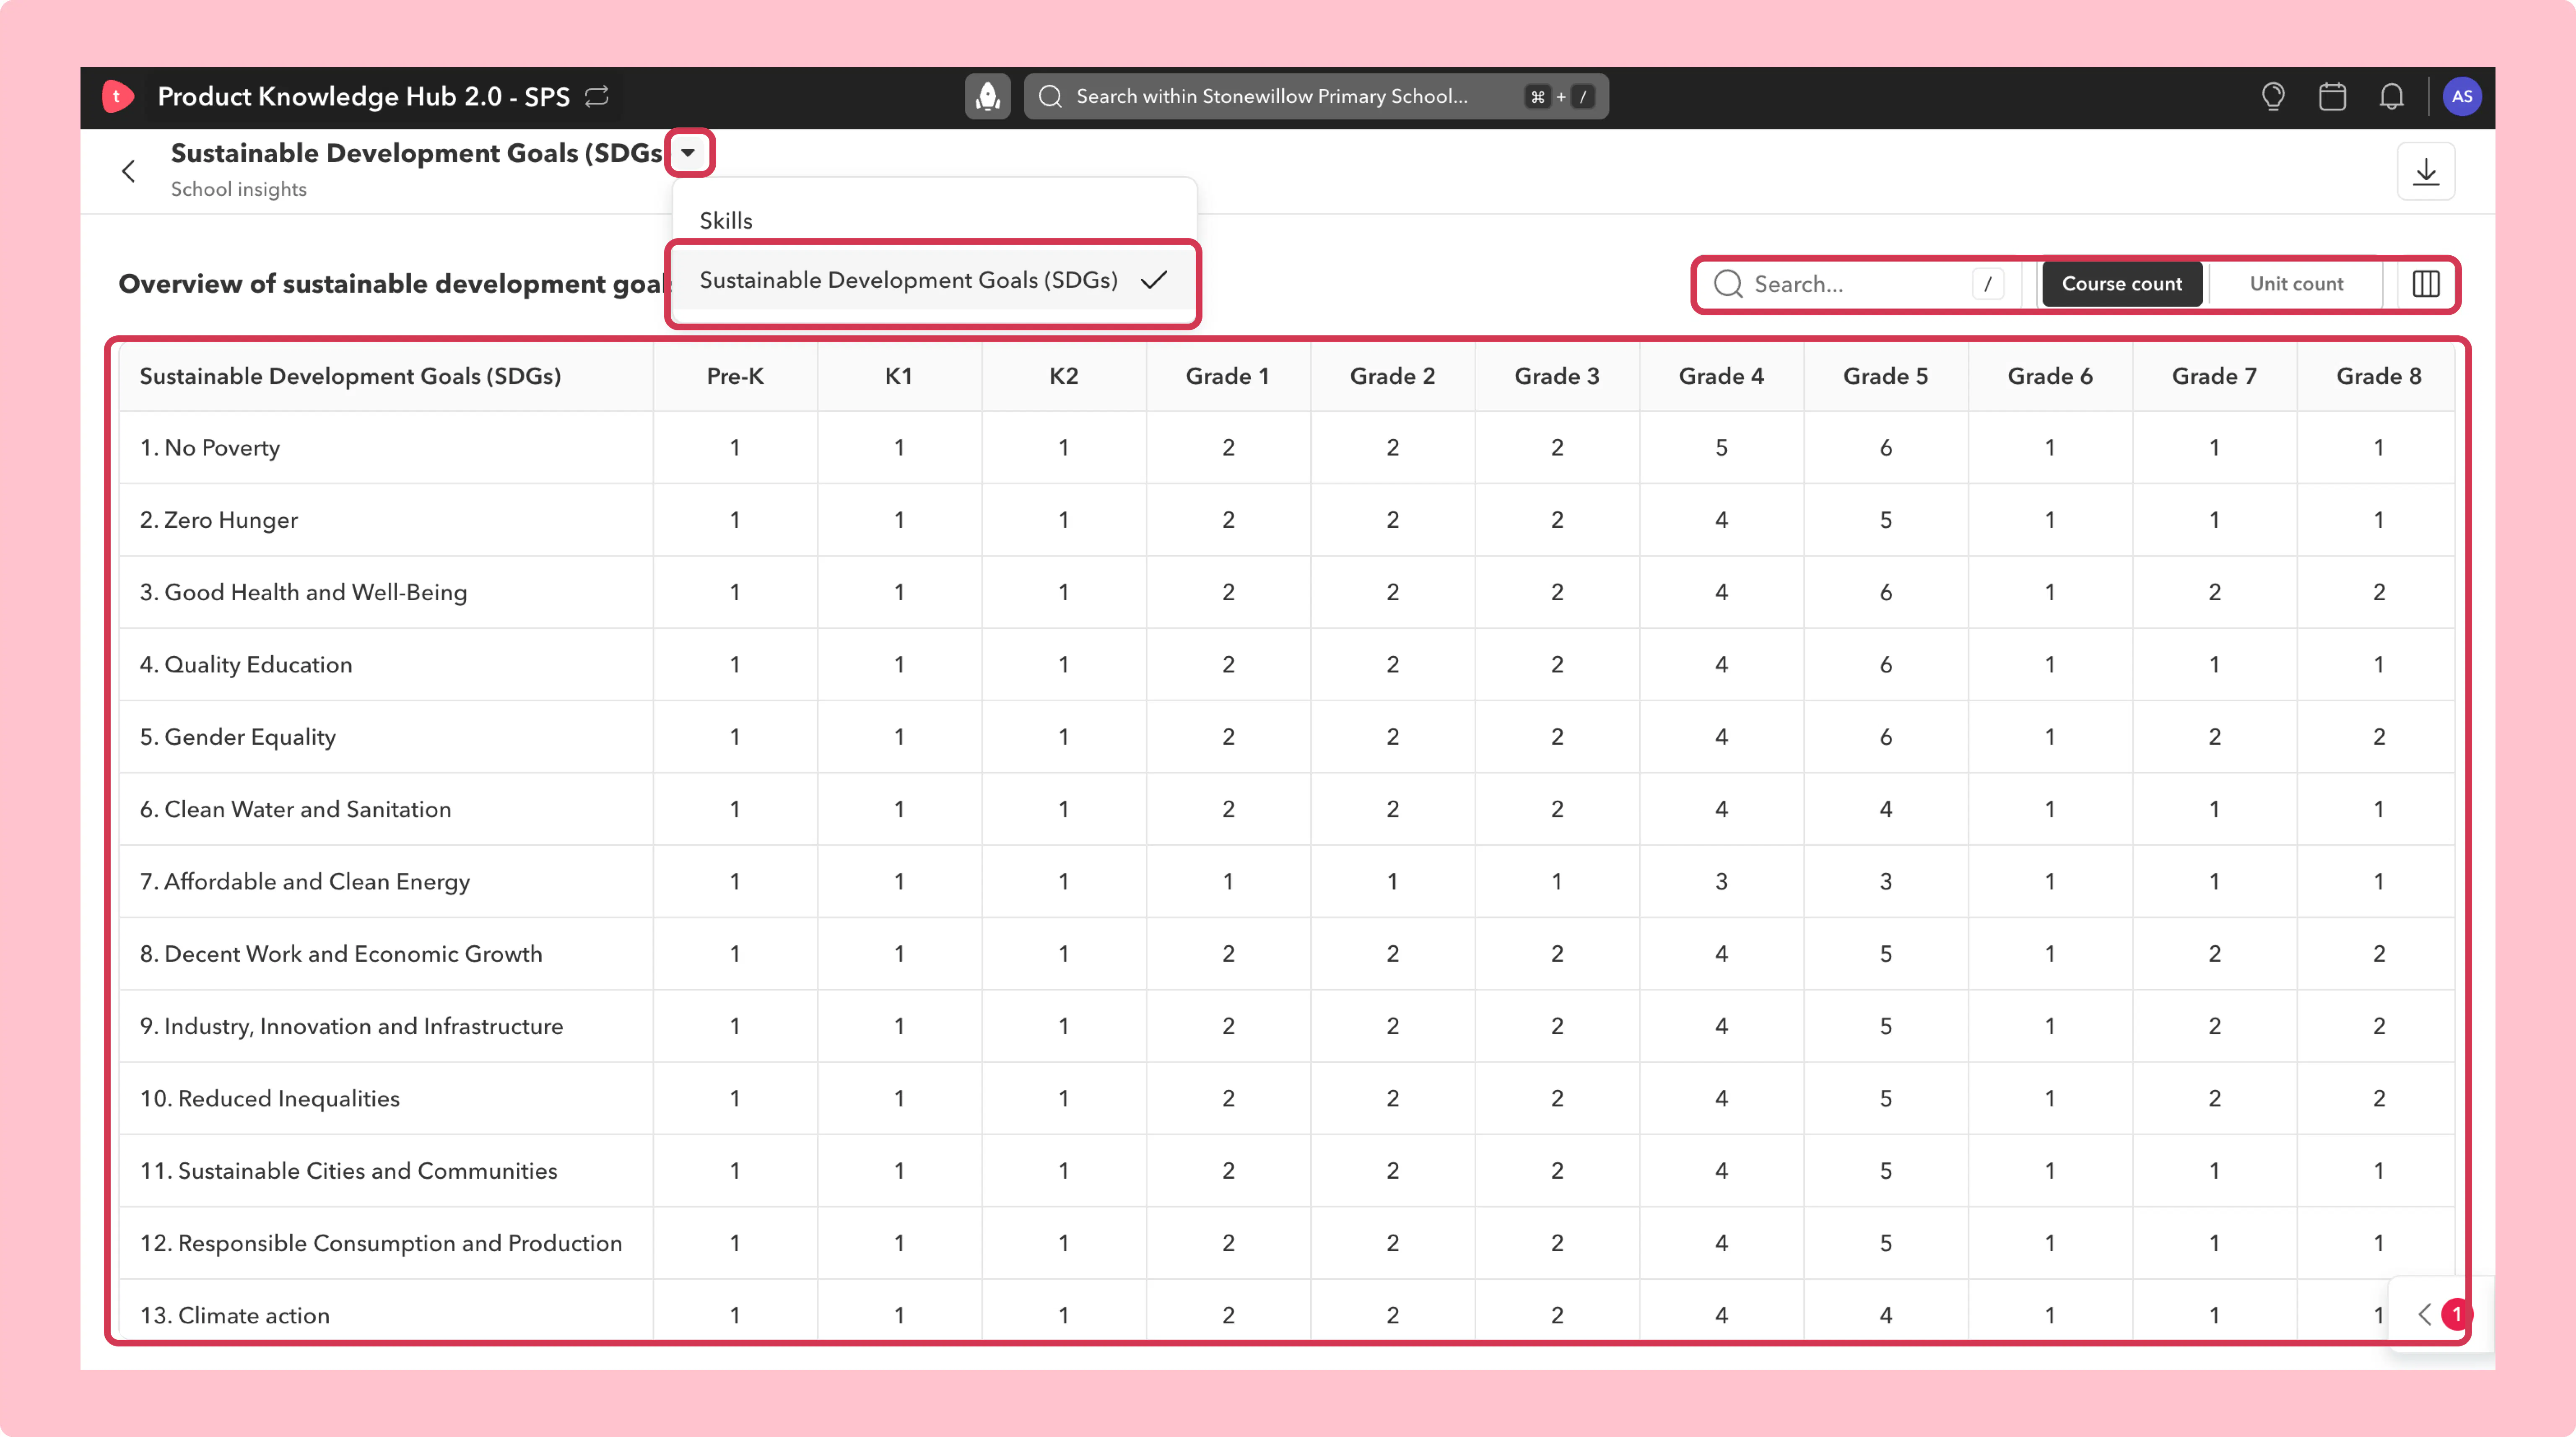This screenshot has height=1437, width=2576.
Task: Click No Poverty's Grade 4 count of 5
Action: pyautogui.click(x=1721, y=448)
